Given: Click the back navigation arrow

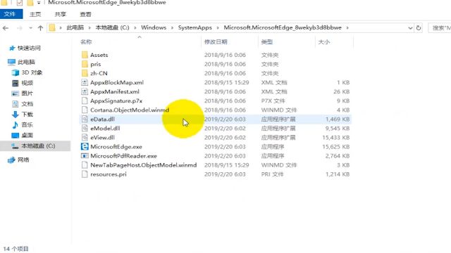Looking at the screenshot, I should tap(6, 28).
